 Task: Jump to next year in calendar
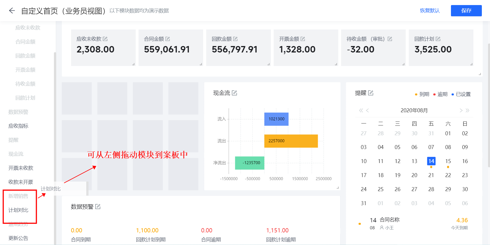468,110
